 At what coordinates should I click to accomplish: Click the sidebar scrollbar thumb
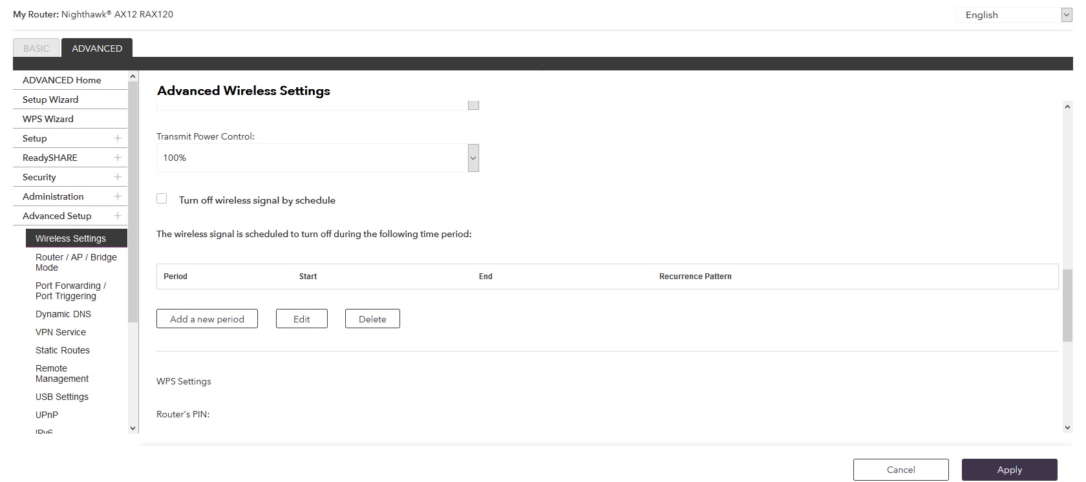point(133,202)
